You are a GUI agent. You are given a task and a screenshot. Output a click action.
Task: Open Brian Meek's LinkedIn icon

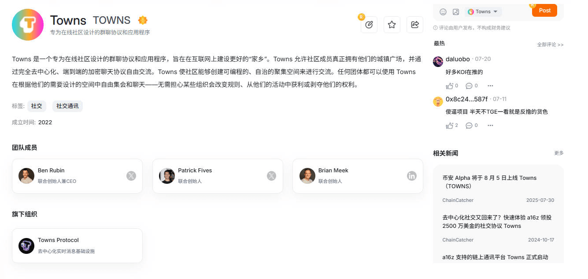pyautogui.click(x=412, y=176)
